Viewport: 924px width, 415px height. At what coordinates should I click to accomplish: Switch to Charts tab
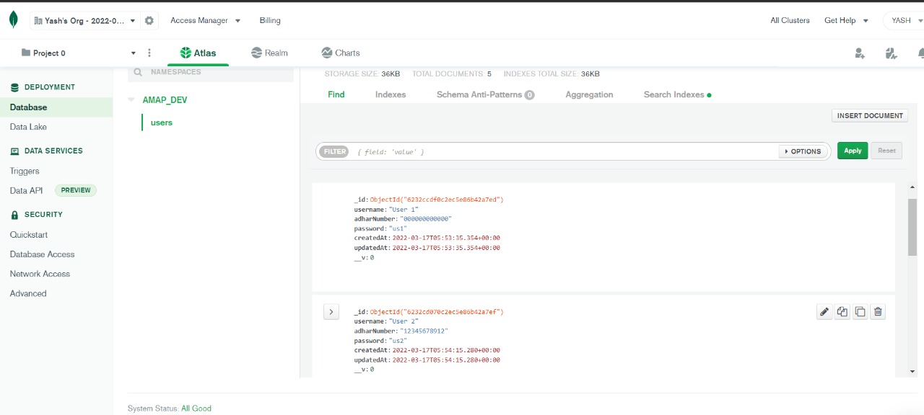pos(341,53)
